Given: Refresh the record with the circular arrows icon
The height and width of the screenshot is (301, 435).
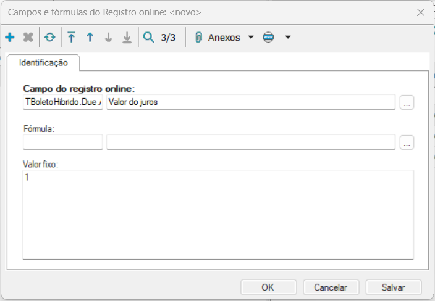Looking at the screenshot, I should click(50, 38).
